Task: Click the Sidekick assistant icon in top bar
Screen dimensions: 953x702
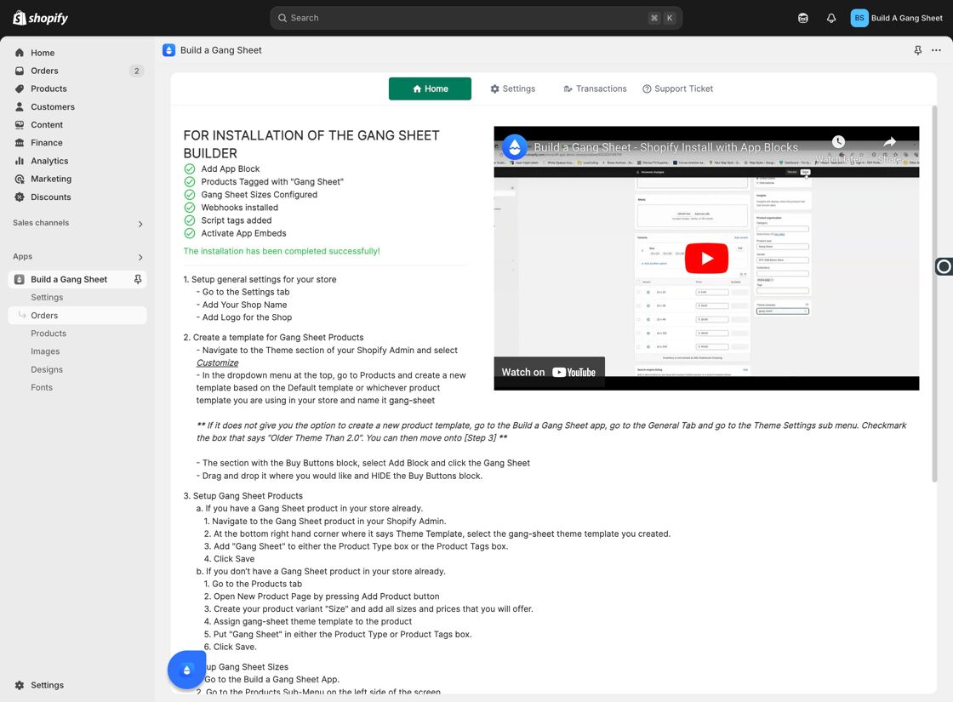Action: coord(803,18)
